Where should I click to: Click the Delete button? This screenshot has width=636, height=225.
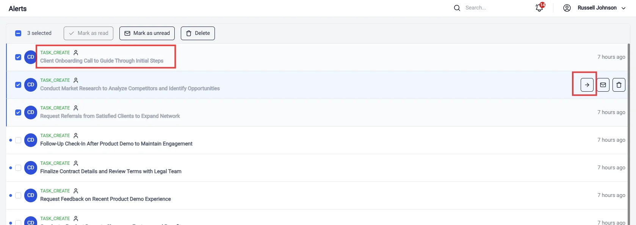pos(198,33)
